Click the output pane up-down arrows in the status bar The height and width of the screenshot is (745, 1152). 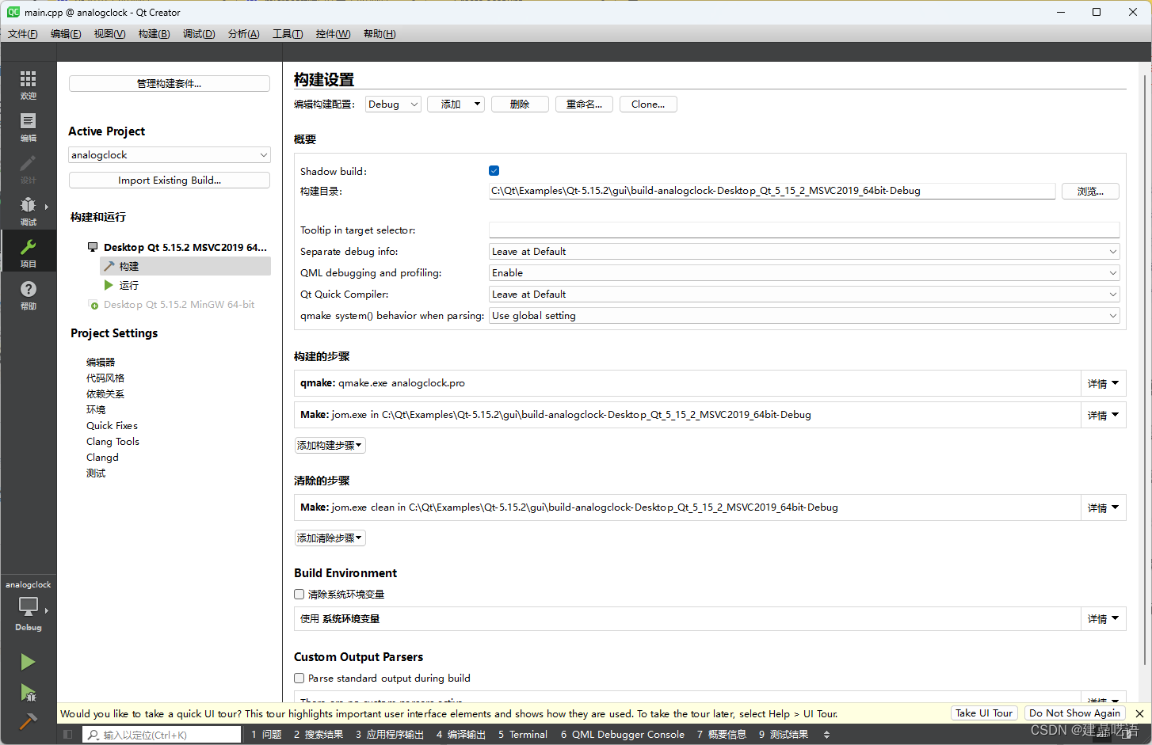point(826,735)
